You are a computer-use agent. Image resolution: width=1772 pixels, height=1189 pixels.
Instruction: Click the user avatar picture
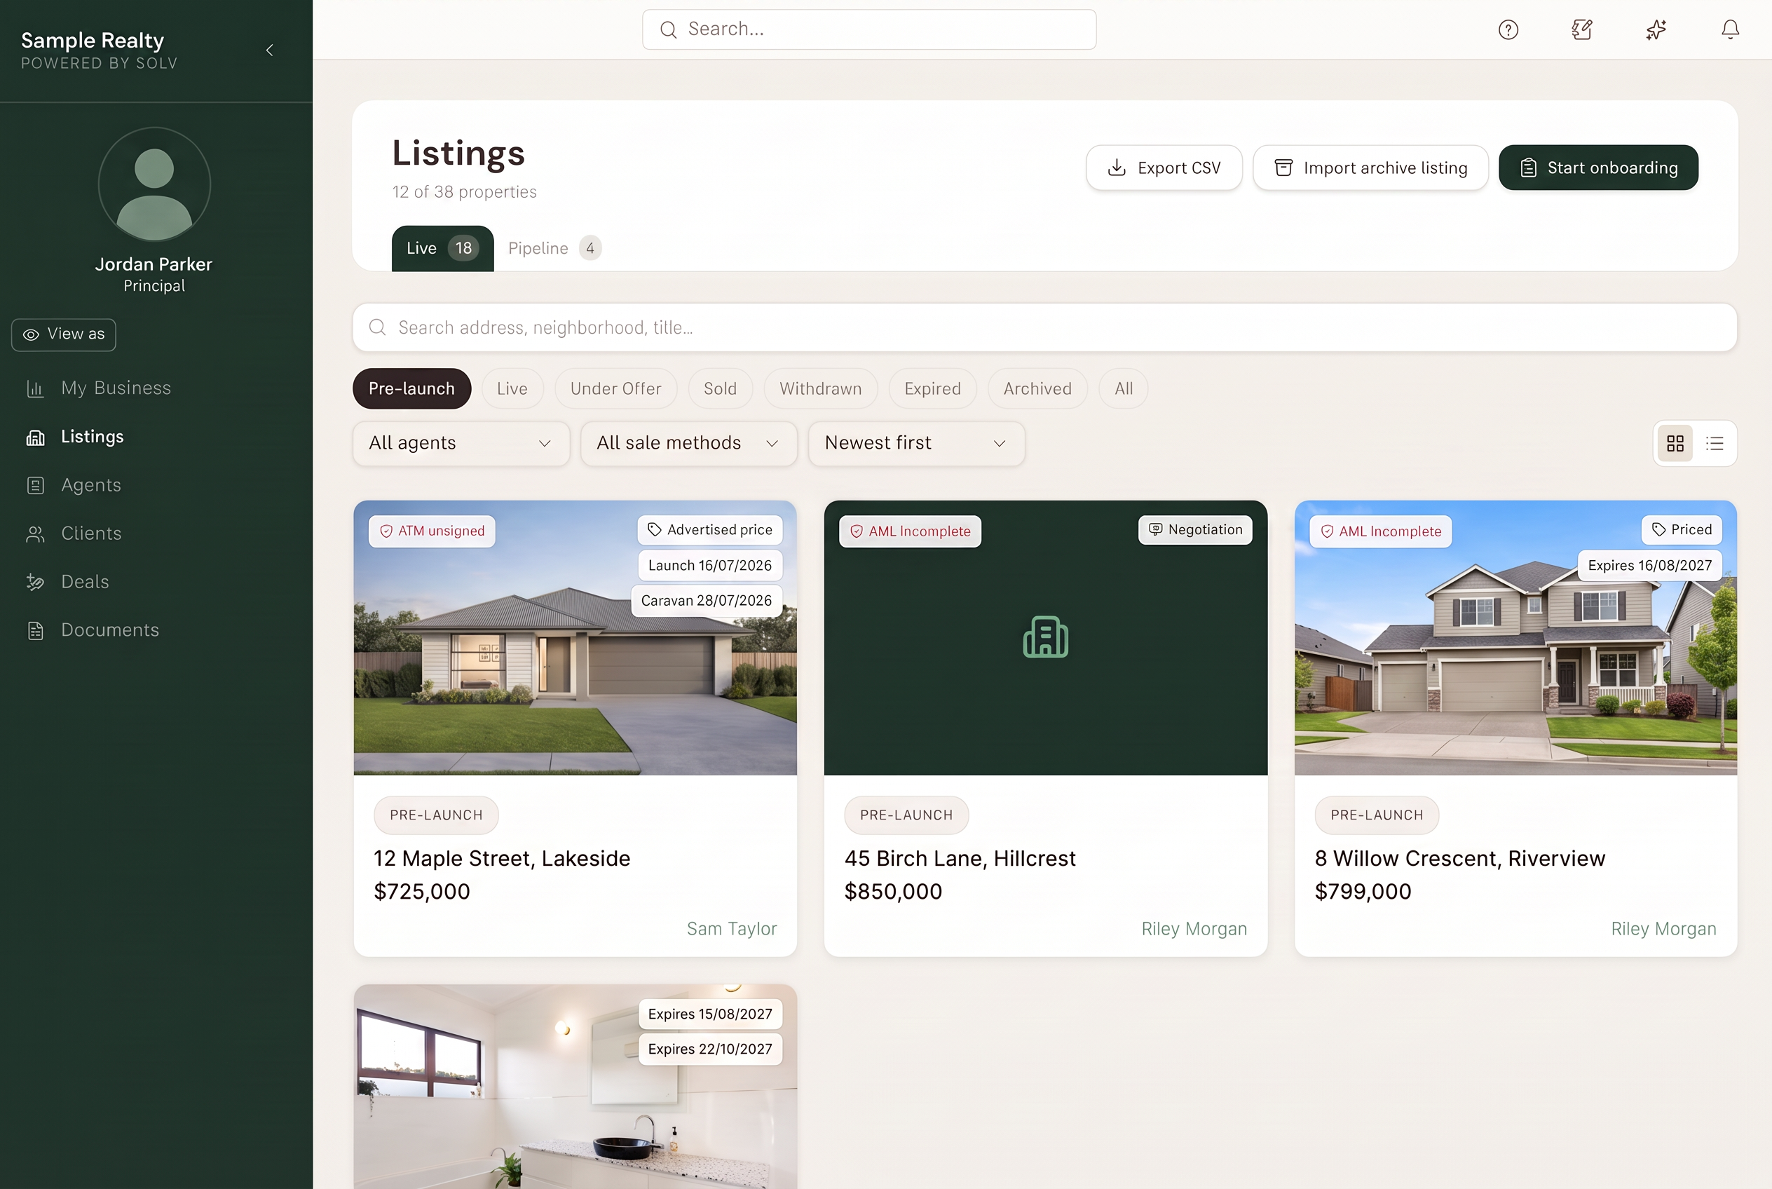click(x=154, y=184)
